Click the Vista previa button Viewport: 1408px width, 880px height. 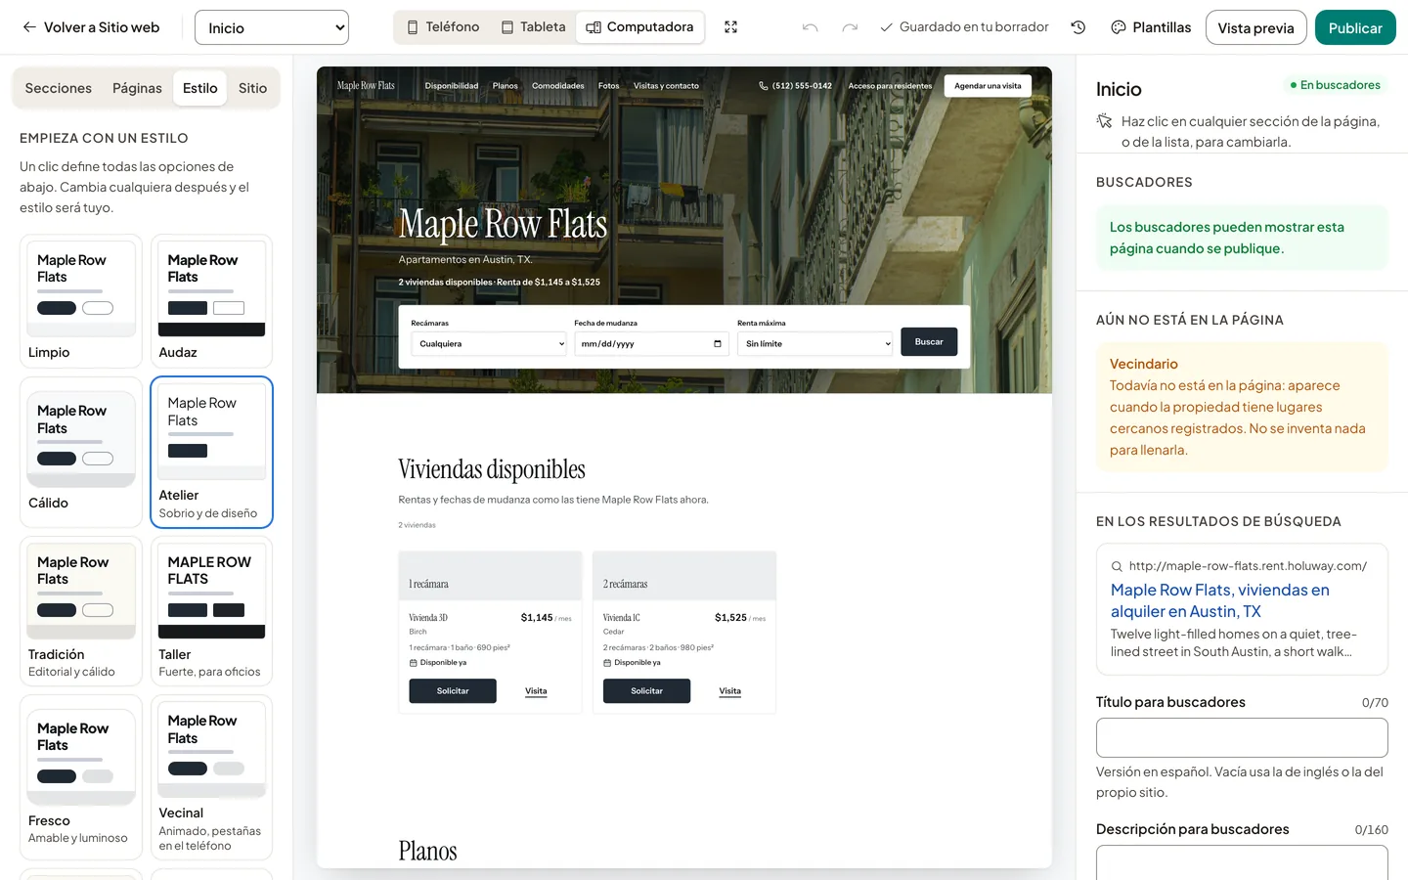[x=1255, y=27]
